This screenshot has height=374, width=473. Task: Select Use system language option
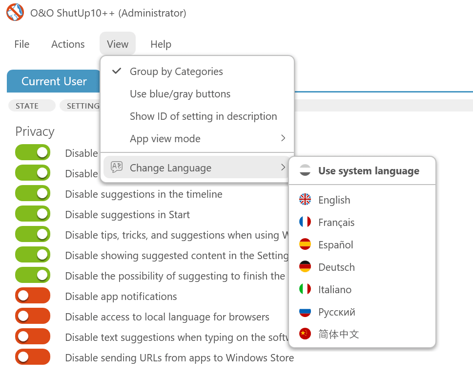click(x=369, y=171)
